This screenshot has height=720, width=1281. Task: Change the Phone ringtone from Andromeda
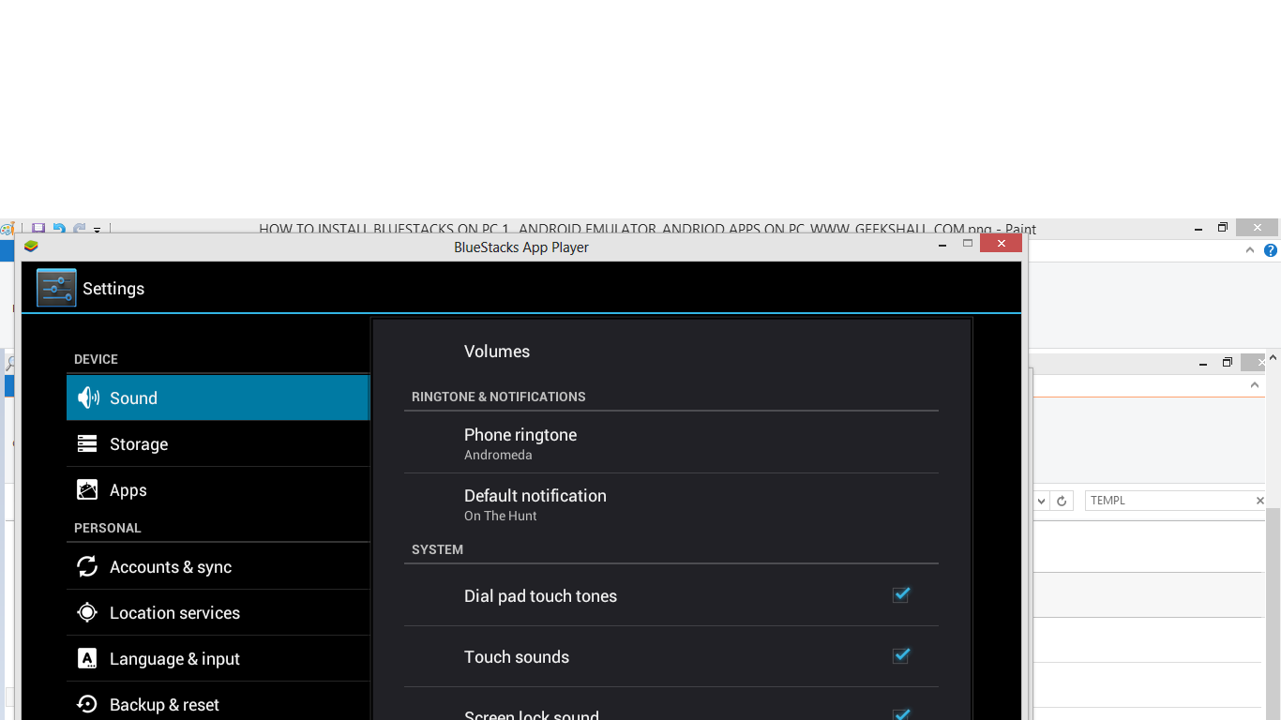tap(520, 442)
